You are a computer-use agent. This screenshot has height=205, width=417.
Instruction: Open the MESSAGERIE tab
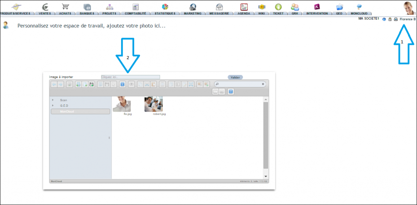tap(219, 13)
